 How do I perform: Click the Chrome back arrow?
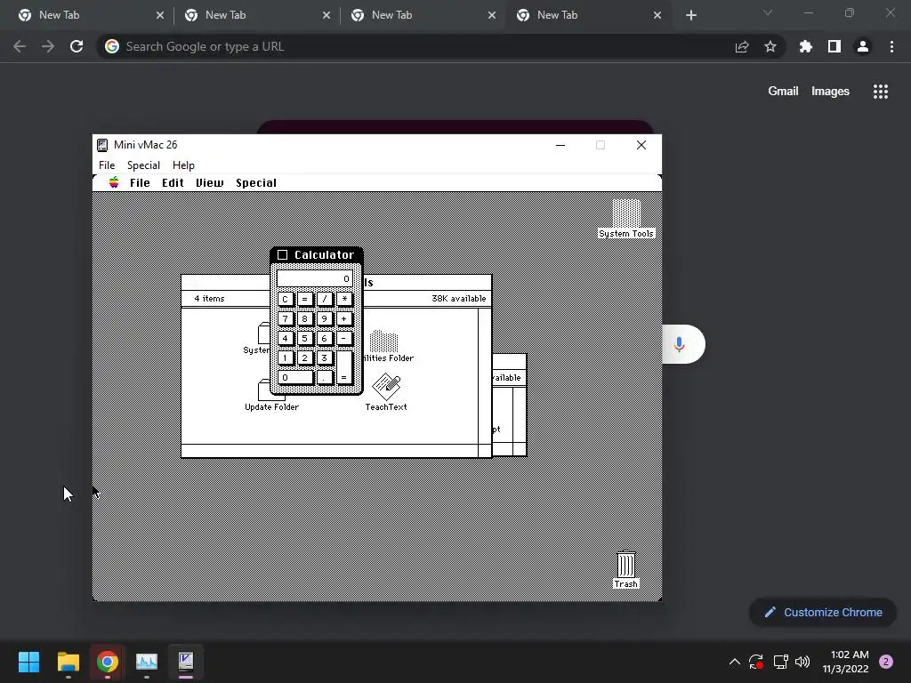pos(20,46)
